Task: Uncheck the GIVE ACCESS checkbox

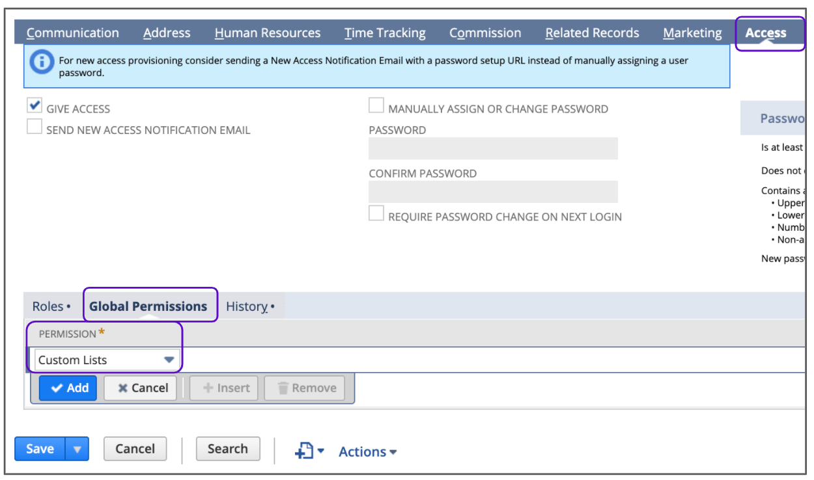Action: [33, 104]
